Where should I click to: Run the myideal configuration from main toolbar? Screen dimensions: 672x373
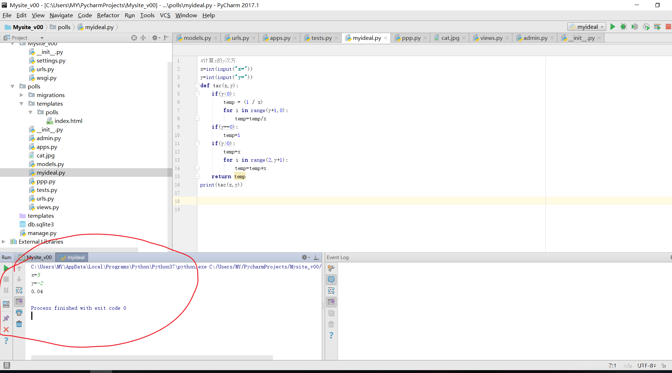point(613,27)
